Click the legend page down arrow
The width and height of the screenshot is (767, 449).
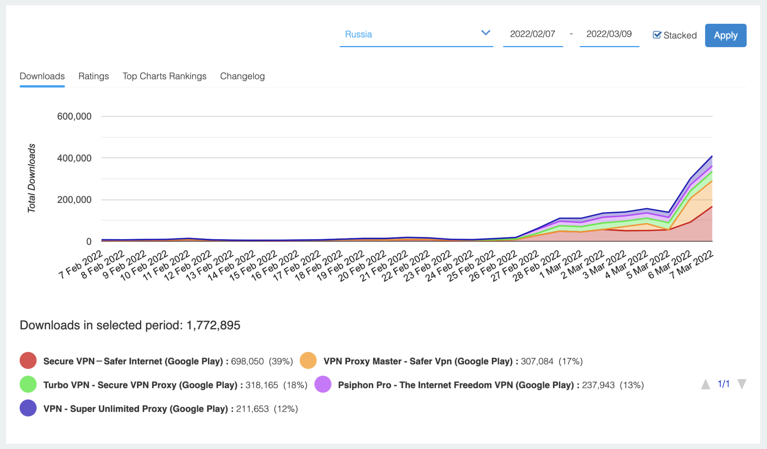click(x=742, y=384)
